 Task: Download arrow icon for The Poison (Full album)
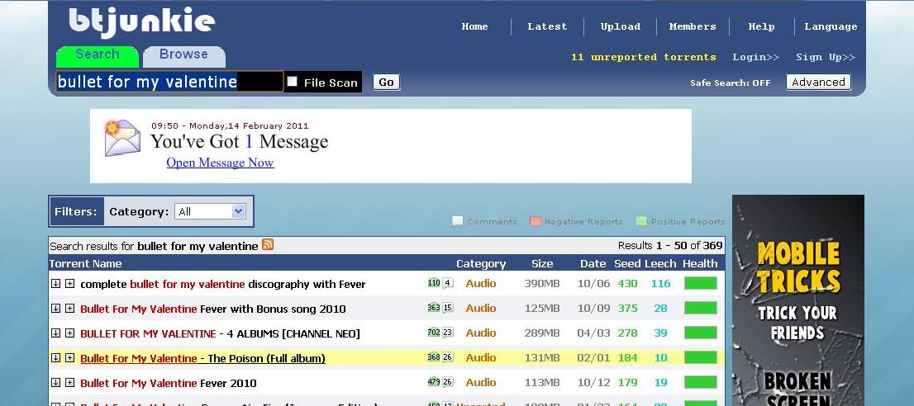[55, 357]
